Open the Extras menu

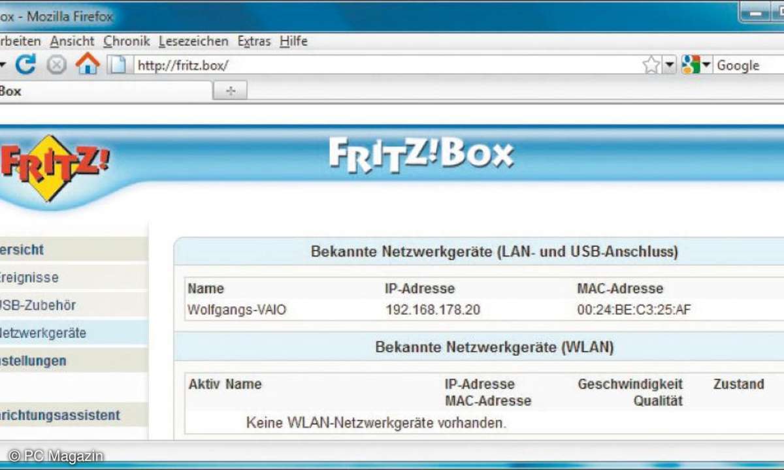254,41
